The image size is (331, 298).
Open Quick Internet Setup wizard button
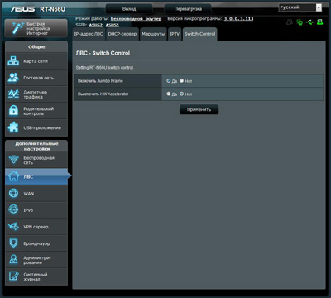click(36, 28)
